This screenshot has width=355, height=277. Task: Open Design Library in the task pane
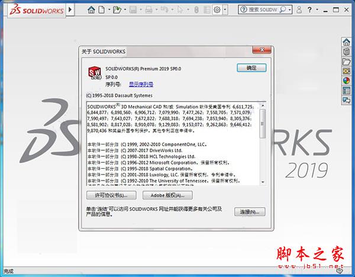(x=346, y=51)
